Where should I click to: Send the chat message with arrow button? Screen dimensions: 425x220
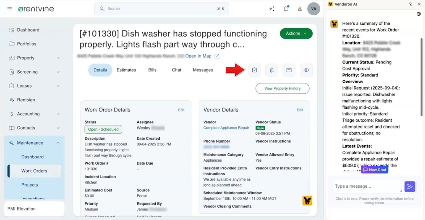tap(410, 187)
